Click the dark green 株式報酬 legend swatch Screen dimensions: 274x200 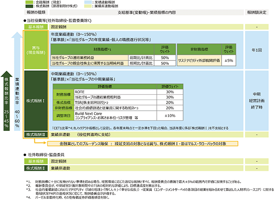point(29,6)
